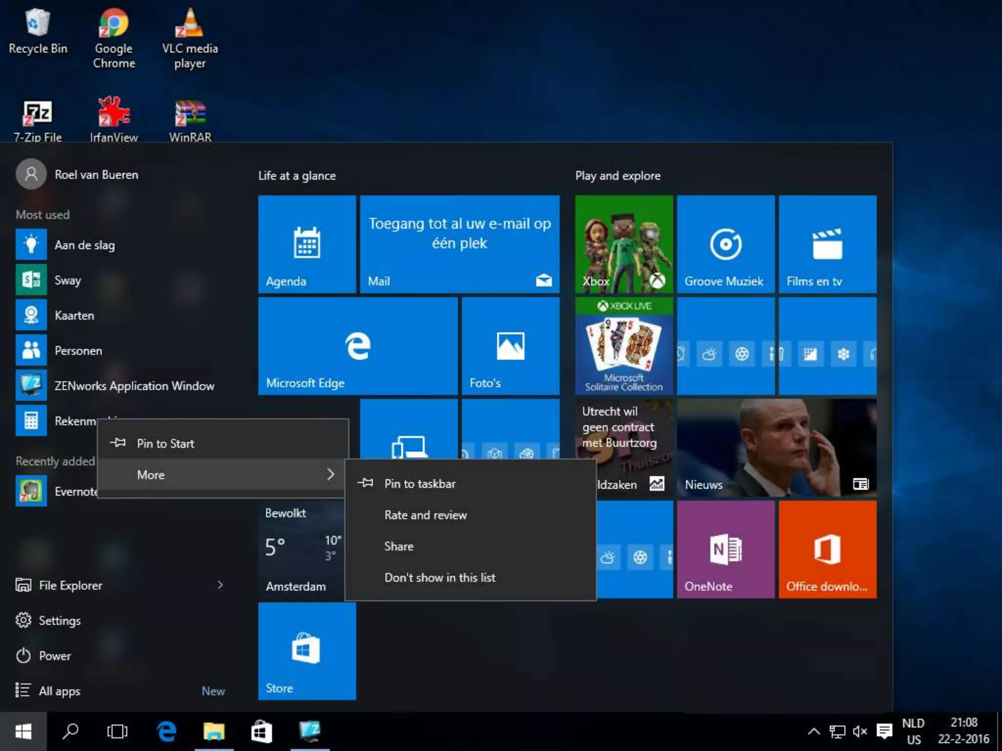Open the Xbox tile
This screenshot has height=751, width=1002.
point(624,244)
